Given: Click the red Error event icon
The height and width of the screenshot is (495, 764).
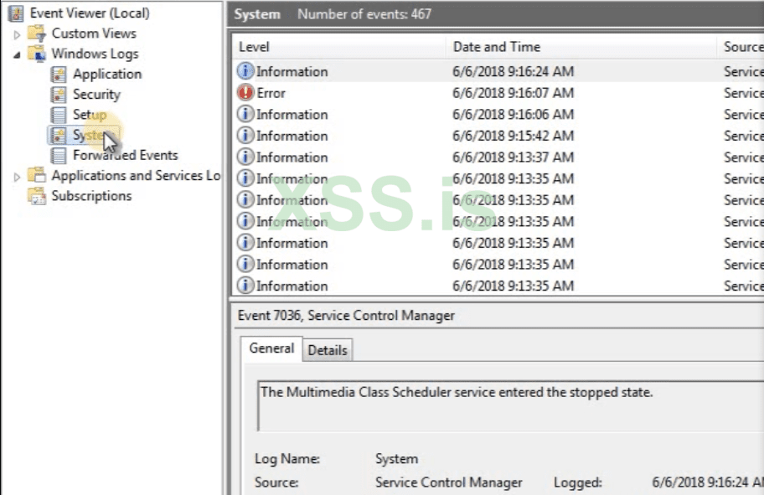Looking at the screenshot, I should coord(245,93).
